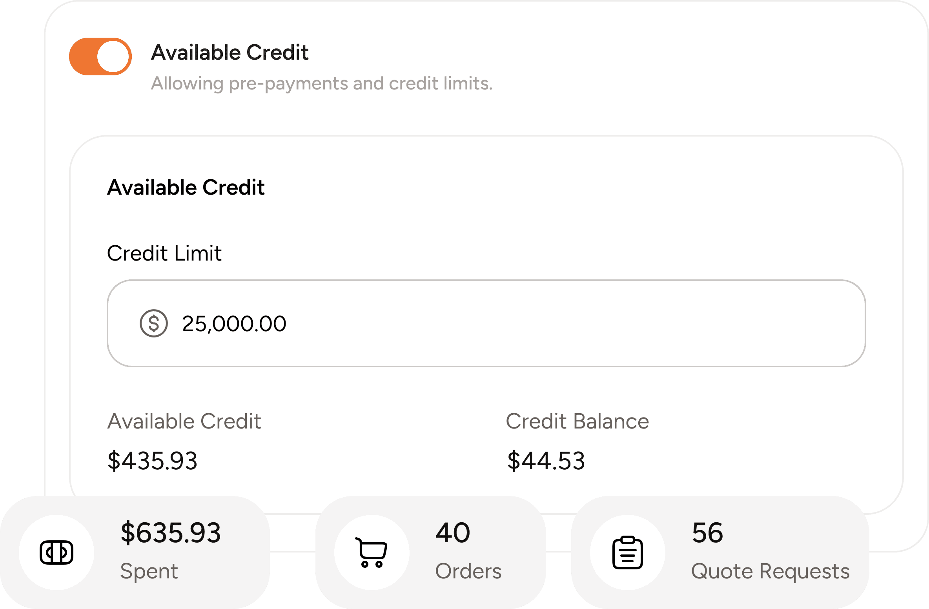Select the Available Credit amount of $435.93
929x609 pixels.
click(x=153, y=461)
